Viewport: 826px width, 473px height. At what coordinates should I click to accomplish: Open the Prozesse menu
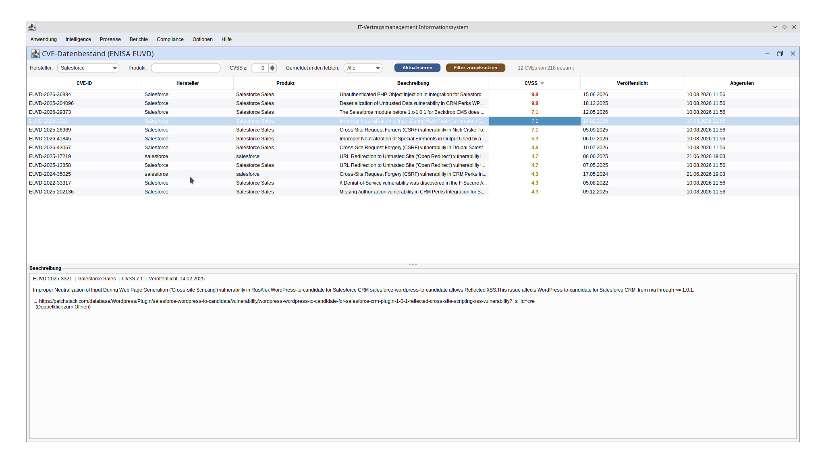click(110, 39)
